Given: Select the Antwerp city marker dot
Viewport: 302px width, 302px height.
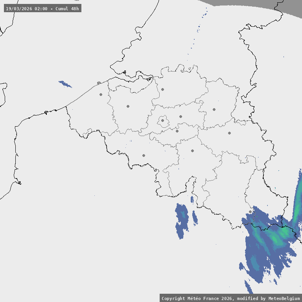Looking at the screenshot, I should pos(162,89).
